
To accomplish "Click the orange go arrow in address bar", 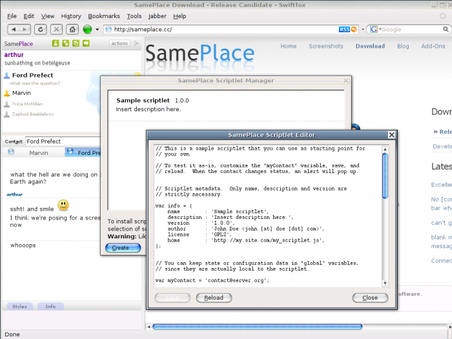I will coord(354,30).
